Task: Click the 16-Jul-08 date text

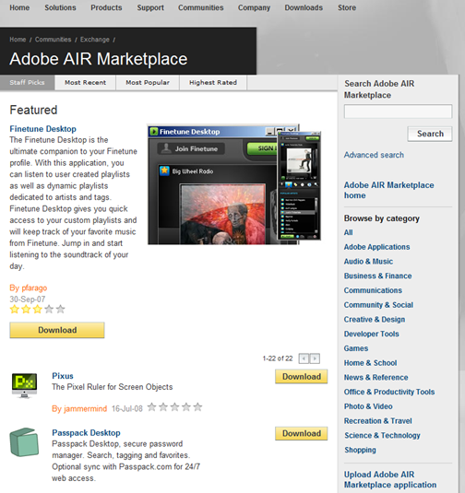Action: click(127, 409)
